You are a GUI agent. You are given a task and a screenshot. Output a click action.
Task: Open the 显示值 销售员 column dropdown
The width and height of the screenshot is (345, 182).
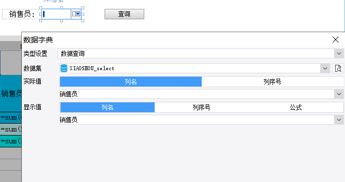[339, 120]
